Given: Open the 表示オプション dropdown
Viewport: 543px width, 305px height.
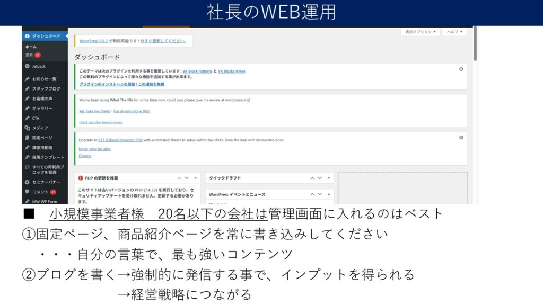Looking at the screenshot, I should tap(420, 32).
